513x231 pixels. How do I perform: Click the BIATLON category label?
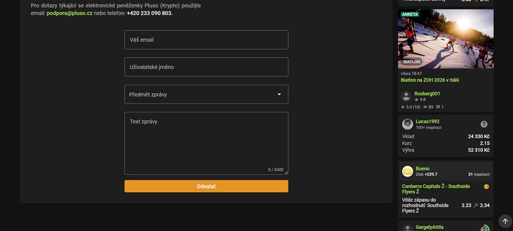click(x=411, y=62)
